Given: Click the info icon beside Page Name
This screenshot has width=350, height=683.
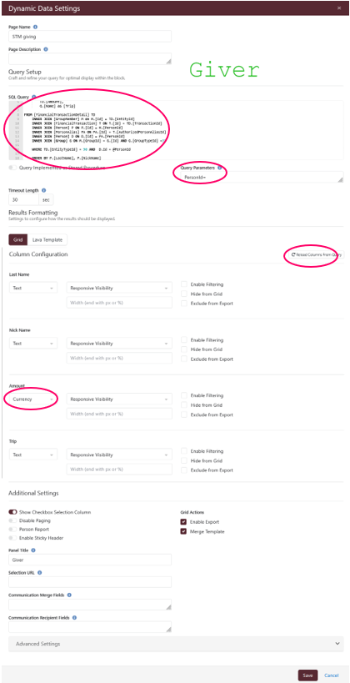Looking at the screenshot, I should (35, 27).
